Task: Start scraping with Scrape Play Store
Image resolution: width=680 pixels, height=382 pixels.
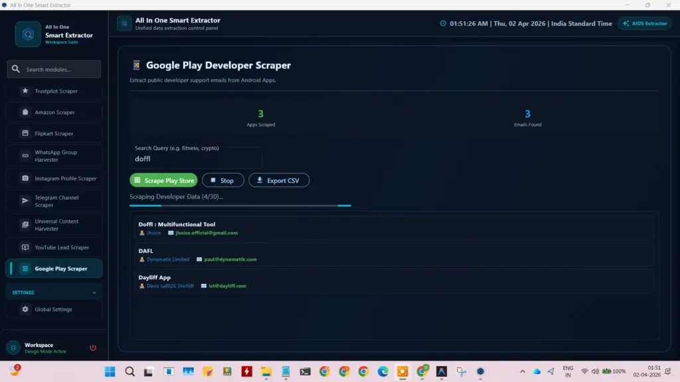Action: [x=163, y=180]
